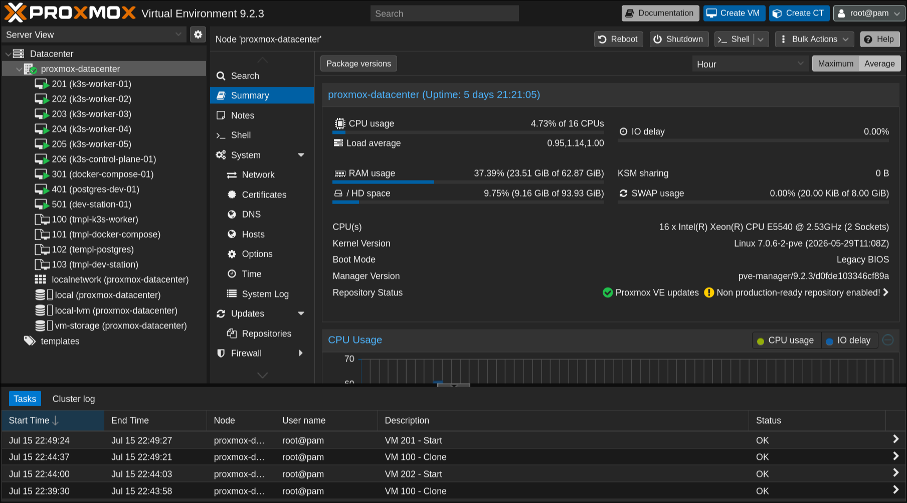Viewport: 907px width, 503px height.
Task: Toggle IO delay series in chart legend
Action: (x=849, y=341)
